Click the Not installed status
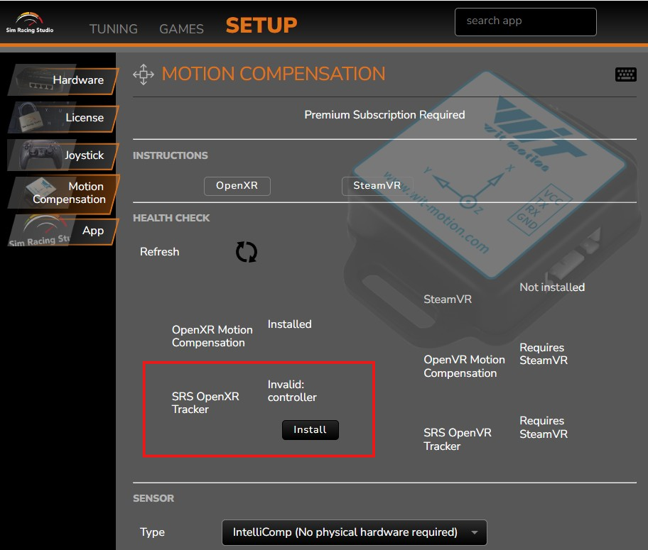 pos(552,287)
